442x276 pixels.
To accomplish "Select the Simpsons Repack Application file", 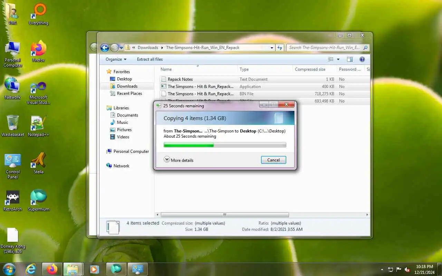I will point(265,87).
